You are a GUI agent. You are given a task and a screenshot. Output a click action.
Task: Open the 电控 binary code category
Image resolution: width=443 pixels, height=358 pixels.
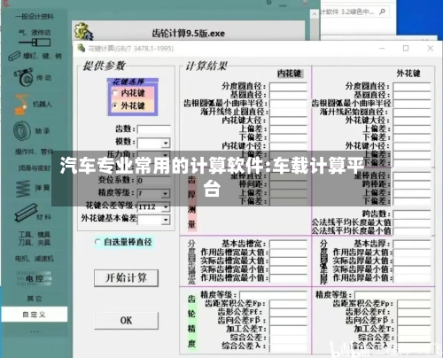pyautogui.click(x=35, y=278)
